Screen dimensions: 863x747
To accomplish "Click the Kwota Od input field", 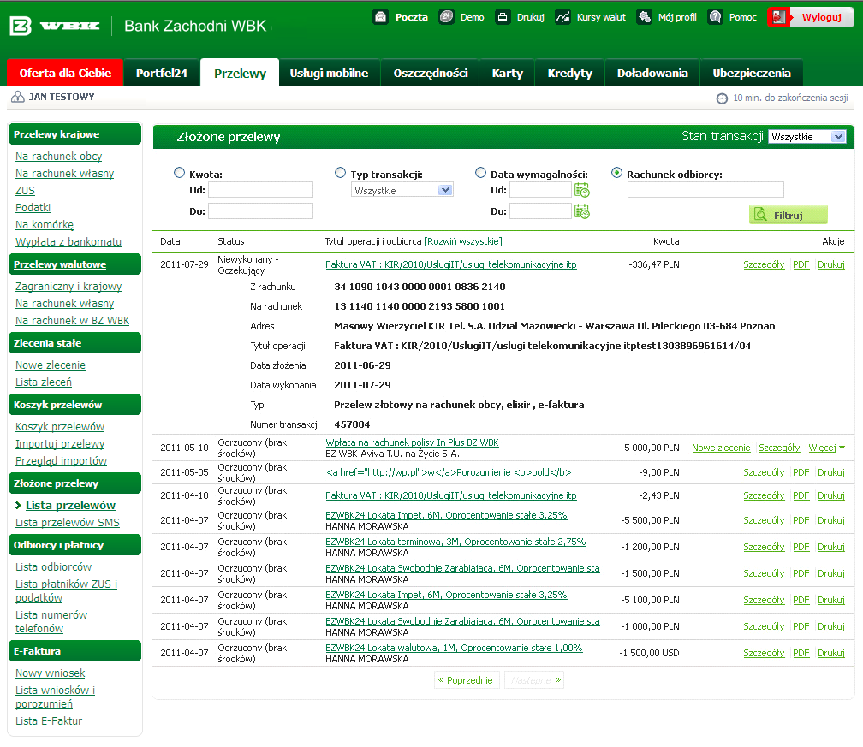I will pyautogui.click(x=260, y=190).
